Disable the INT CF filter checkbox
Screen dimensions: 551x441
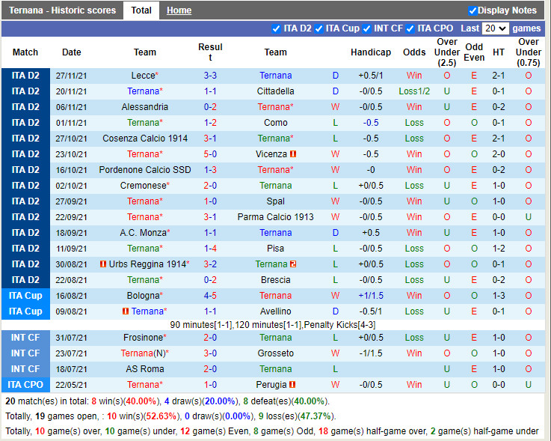[x=367, y=28]
